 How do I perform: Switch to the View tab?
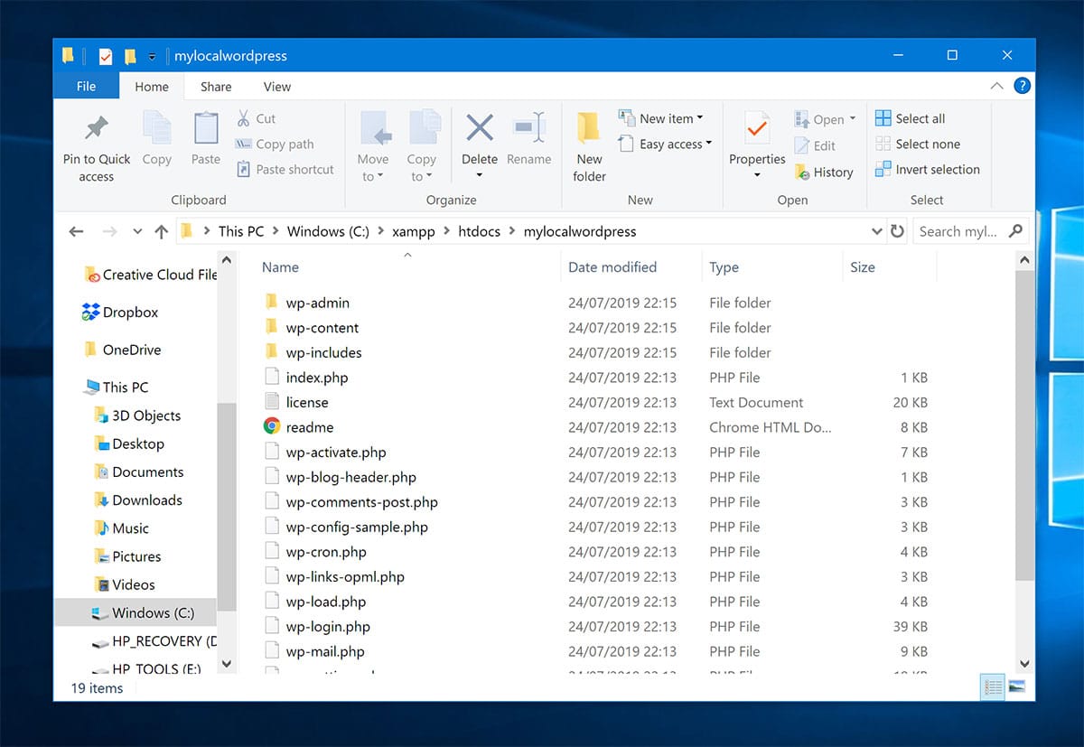(x=276, y=86)
